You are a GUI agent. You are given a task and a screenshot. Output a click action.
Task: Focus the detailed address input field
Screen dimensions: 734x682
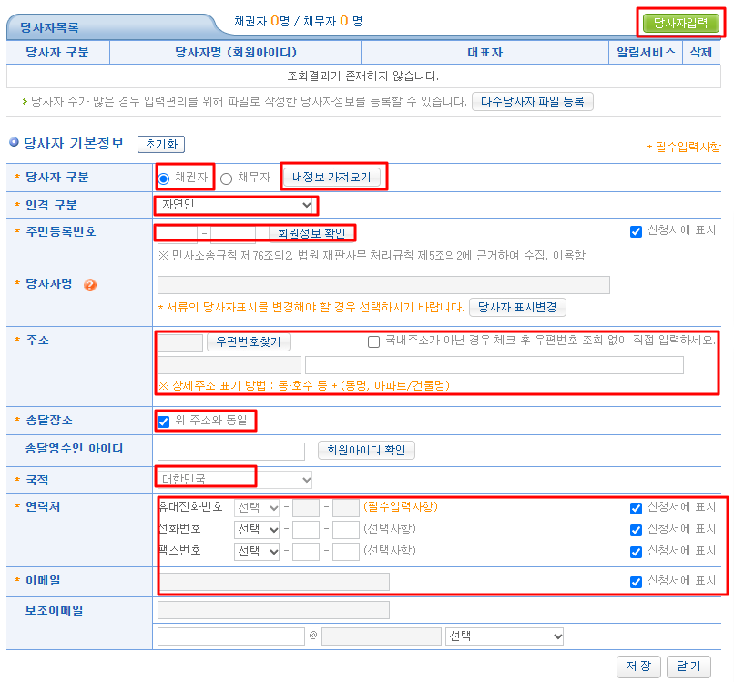[494, 365]
